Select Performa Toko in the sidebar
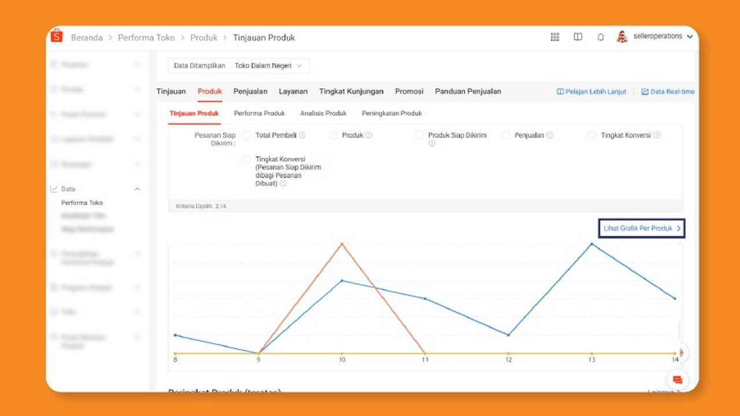Image resolution: width=740 pixels, height=416 pixels. [82, 203]
